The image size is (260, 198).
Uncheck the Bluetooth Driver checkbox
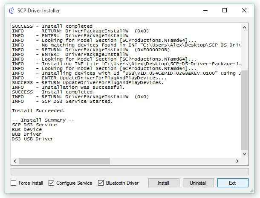point(101,183)
